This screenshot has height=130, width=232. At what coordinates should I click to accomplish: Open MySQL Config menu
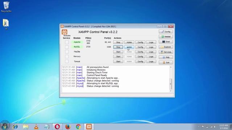pyautogui.click(x=140, y=47)
